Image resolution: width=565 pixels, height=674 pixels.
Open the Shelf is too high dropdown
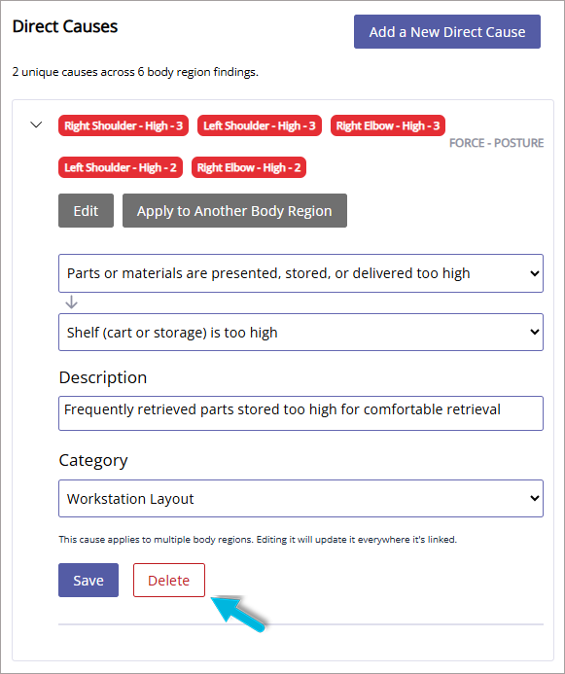click(x=300, y=333)
